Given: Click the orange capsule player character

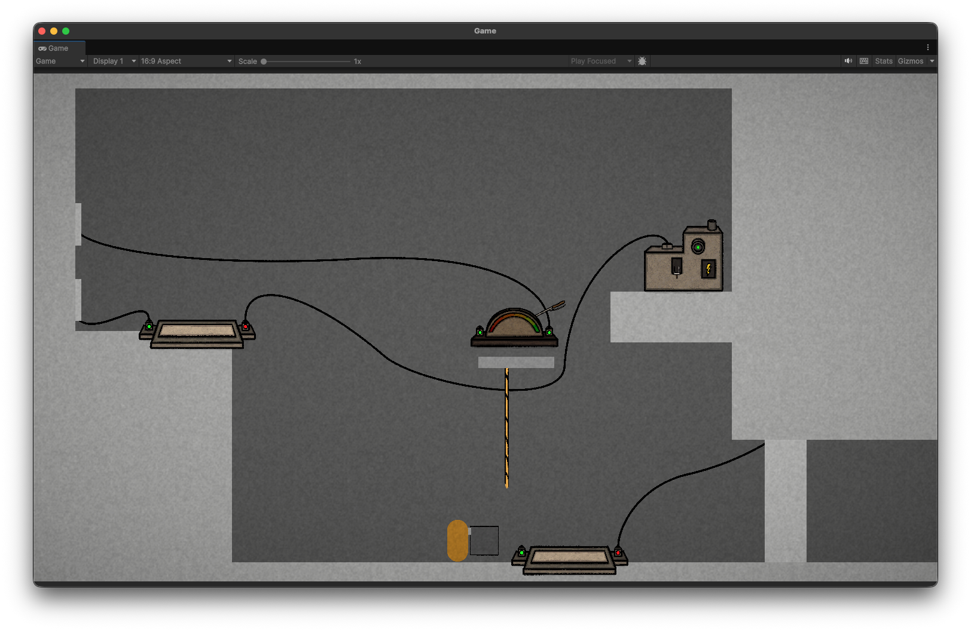Looking at the screenshot, I should [457, 540].
